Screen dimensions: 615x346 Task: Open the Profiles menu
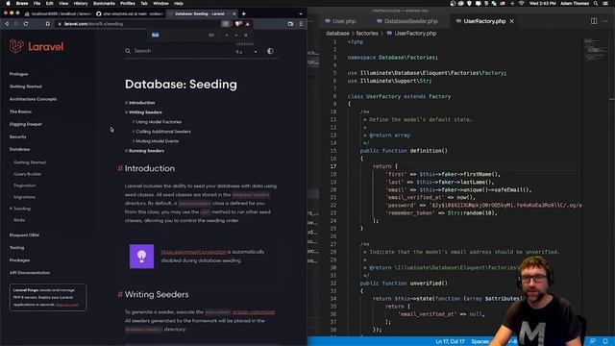coord(128,3)
